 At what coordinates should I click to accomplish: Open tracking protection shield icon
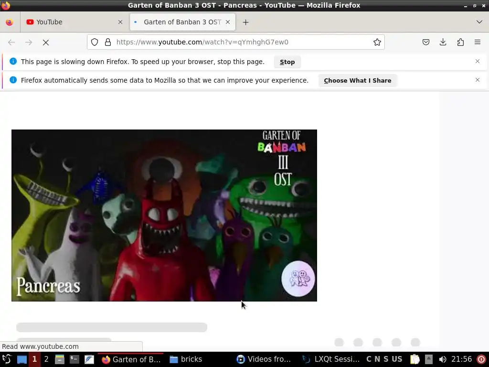tap(95, 42)
